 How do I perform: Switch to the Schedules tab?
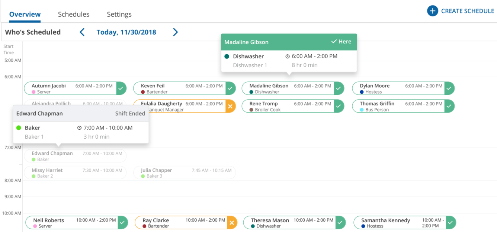click(x=74, y=14)
